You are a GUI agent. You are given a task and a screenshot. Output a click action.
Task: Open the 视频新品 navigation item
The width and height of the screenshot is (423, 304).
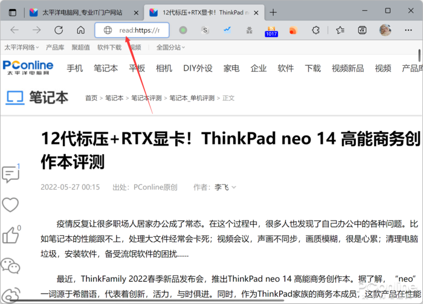347,68
